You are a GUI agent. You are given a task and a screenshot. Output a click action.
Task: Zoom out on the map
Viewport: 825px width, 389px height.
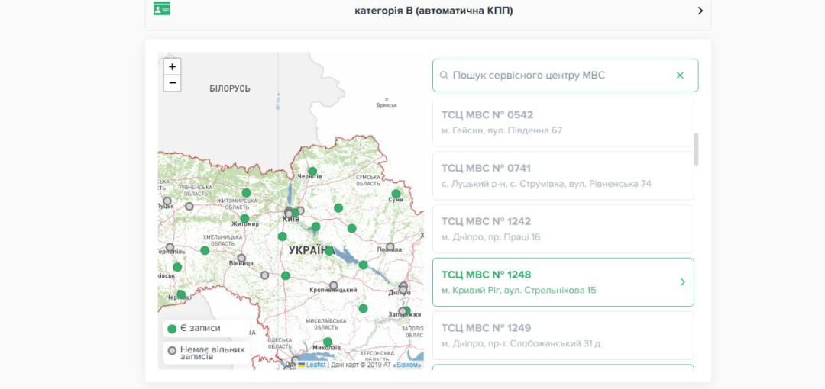coord(173,83)
